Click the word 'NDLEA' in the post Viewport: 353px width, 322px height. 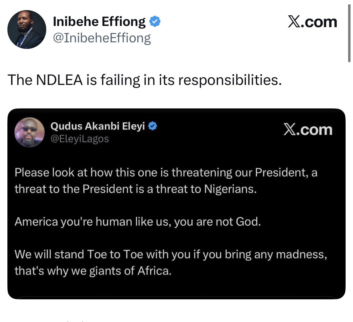click(x=59, y=80)
